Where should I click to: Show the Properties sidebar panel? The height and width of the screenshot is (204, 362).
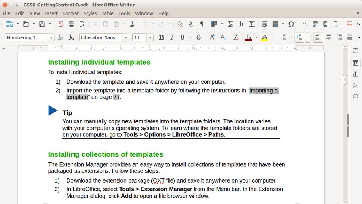pyautogui.click(x=355, y=63)
